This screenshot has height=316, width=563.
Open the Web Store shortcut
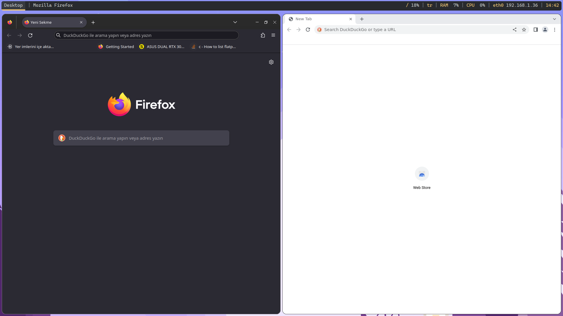point(422,178)
